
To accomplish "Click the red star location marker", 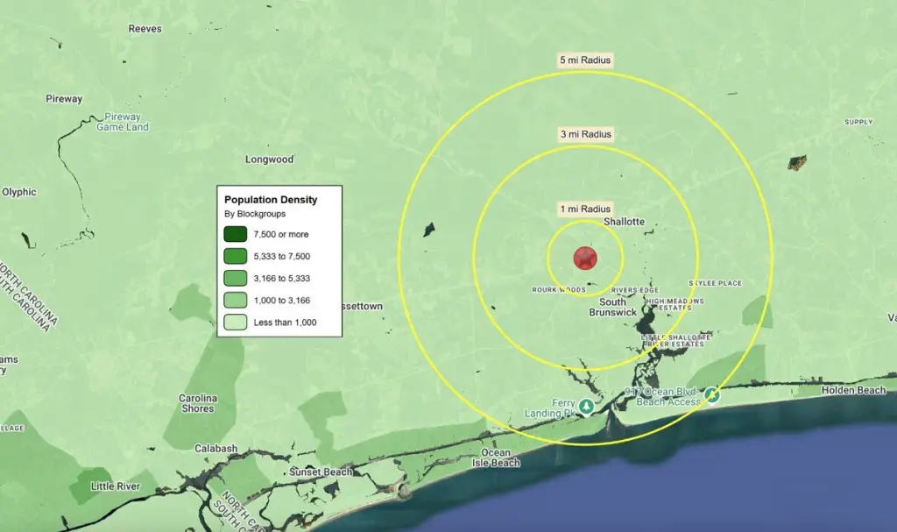I will (585, 259).
